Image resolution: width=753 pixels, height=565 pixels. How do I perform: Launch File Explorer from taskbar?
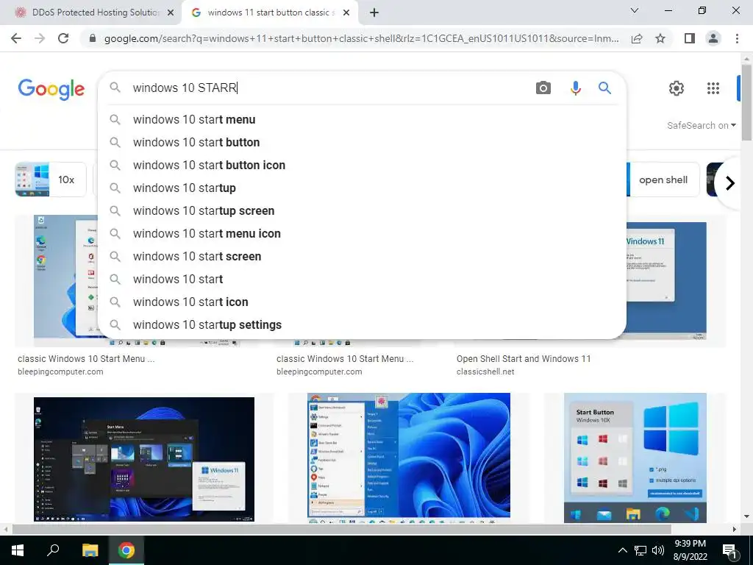click(x=90, y=550)
